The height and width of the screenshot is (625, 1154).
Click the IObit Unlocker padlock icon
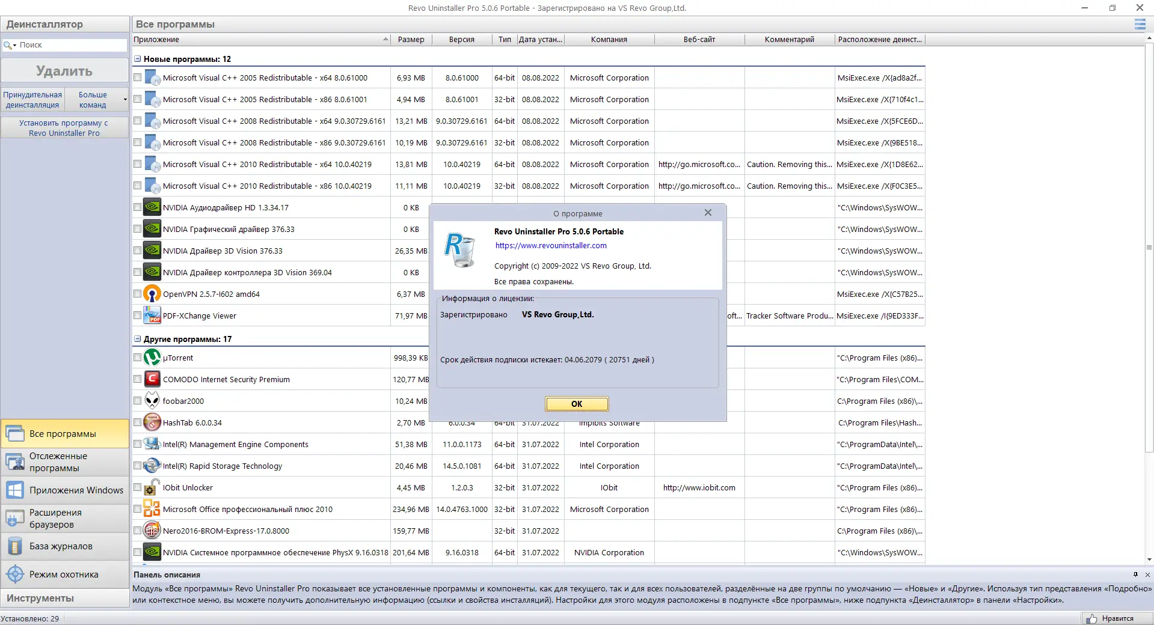click(x=152, y=487)
